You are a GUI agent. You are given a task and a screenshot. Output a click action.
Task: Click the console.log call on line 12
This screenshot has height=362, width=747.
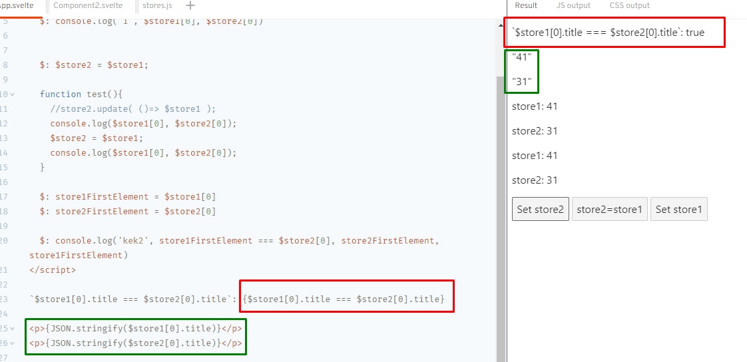pyautogui.click(x=143, y=124)
